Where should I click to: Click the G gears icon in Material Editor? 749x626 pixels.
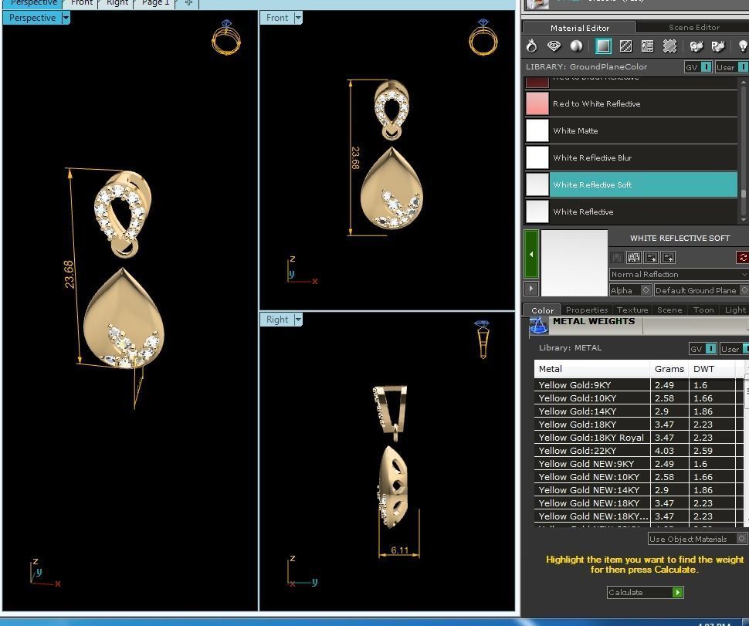(696, 46)
